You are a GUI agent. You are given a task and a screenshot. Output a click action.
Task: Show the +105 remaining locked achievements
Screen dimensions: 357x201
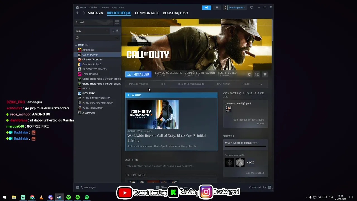tap(250, 162)
